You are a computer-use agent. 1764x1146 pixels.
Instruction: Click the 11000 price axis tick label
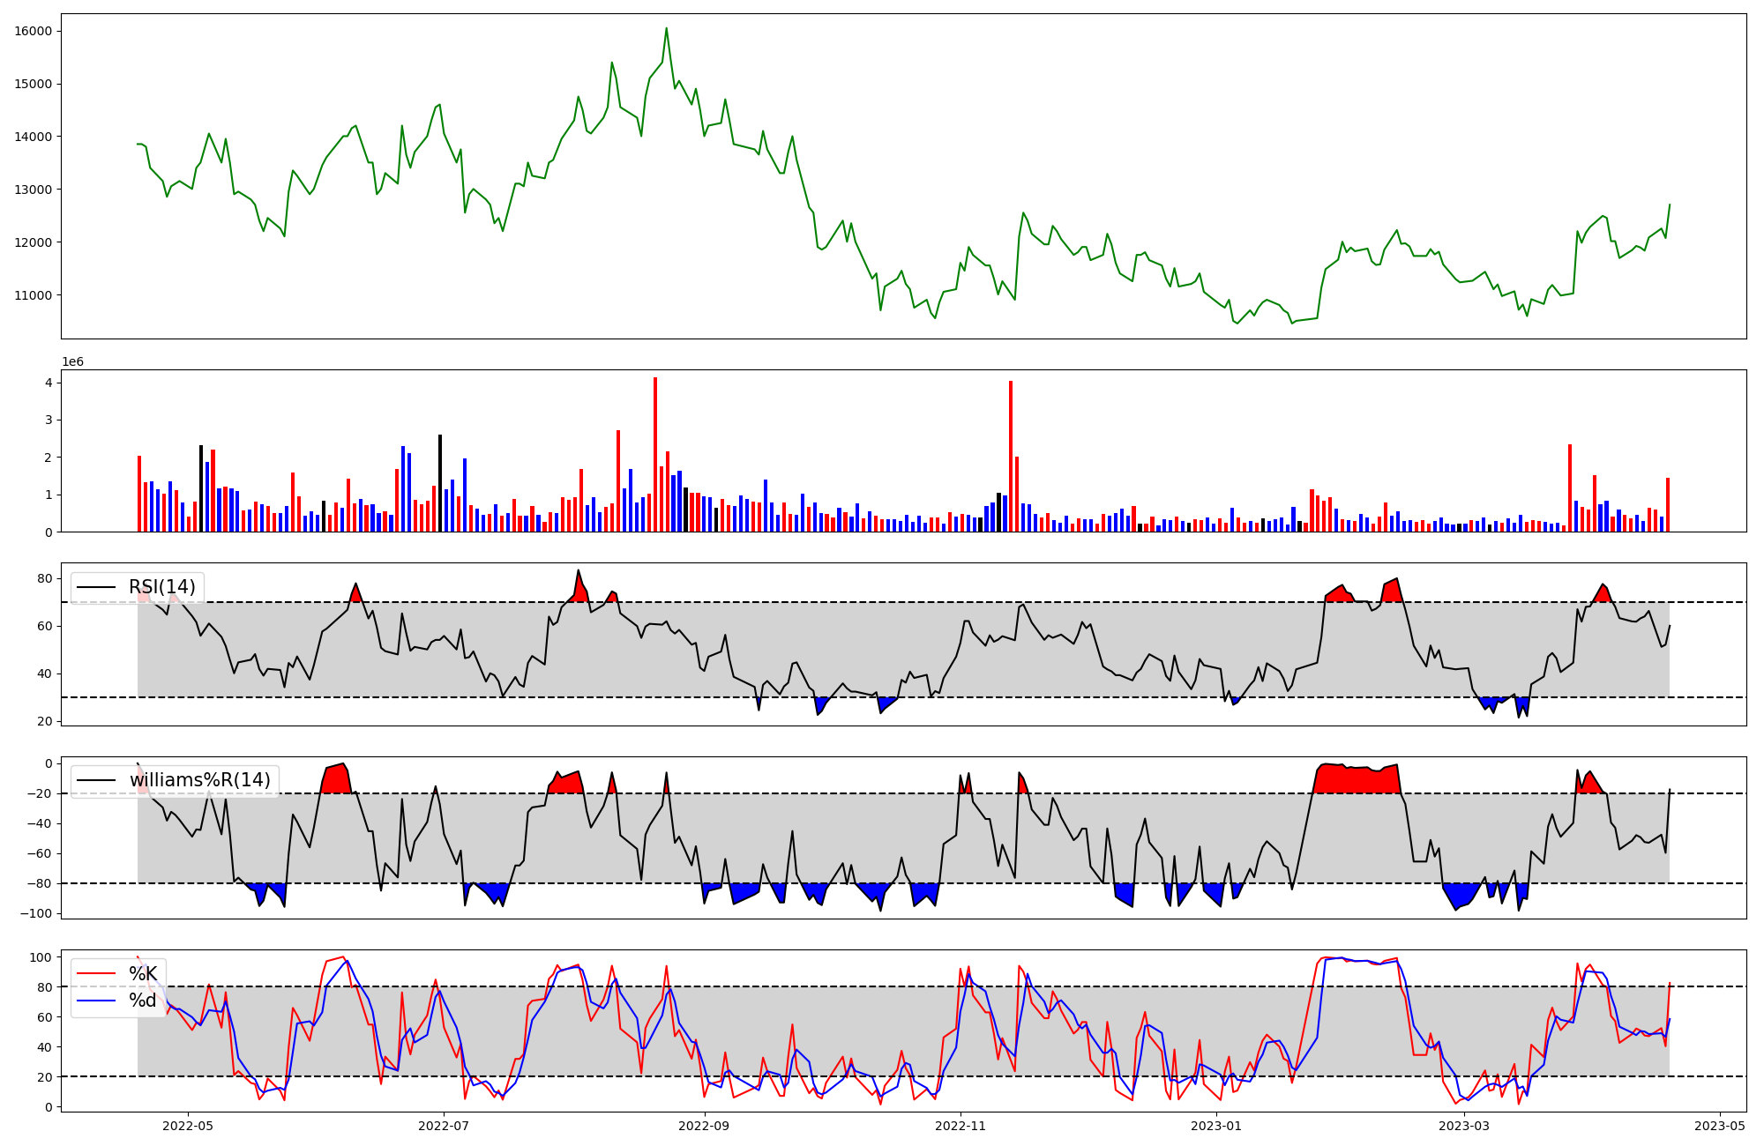coord(34,295)
